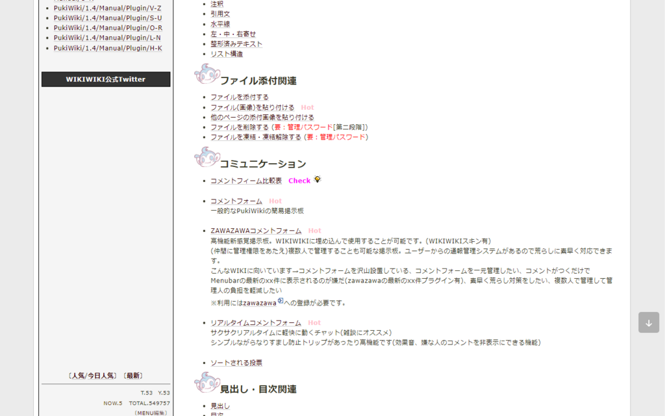
Task: Open the ファイルを削除する link
Action: [239, 127]
